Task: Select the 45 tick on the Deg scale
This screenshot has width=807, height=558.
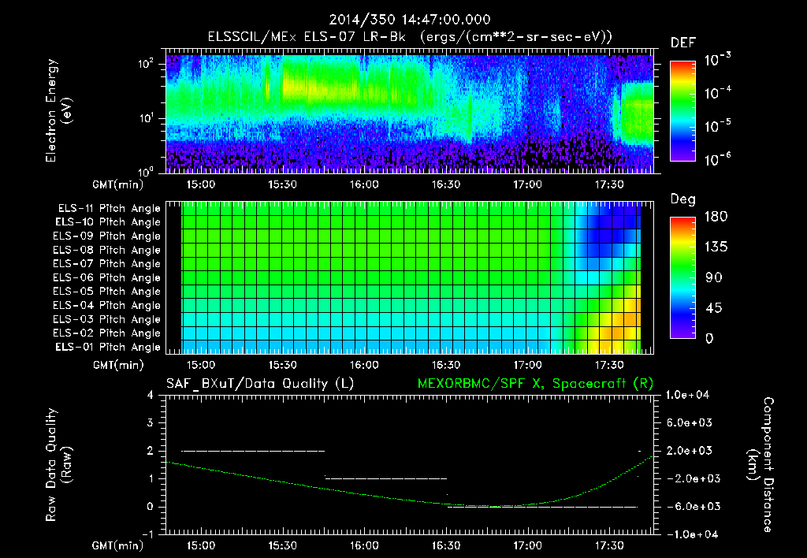Action: (x=714, y=308)
